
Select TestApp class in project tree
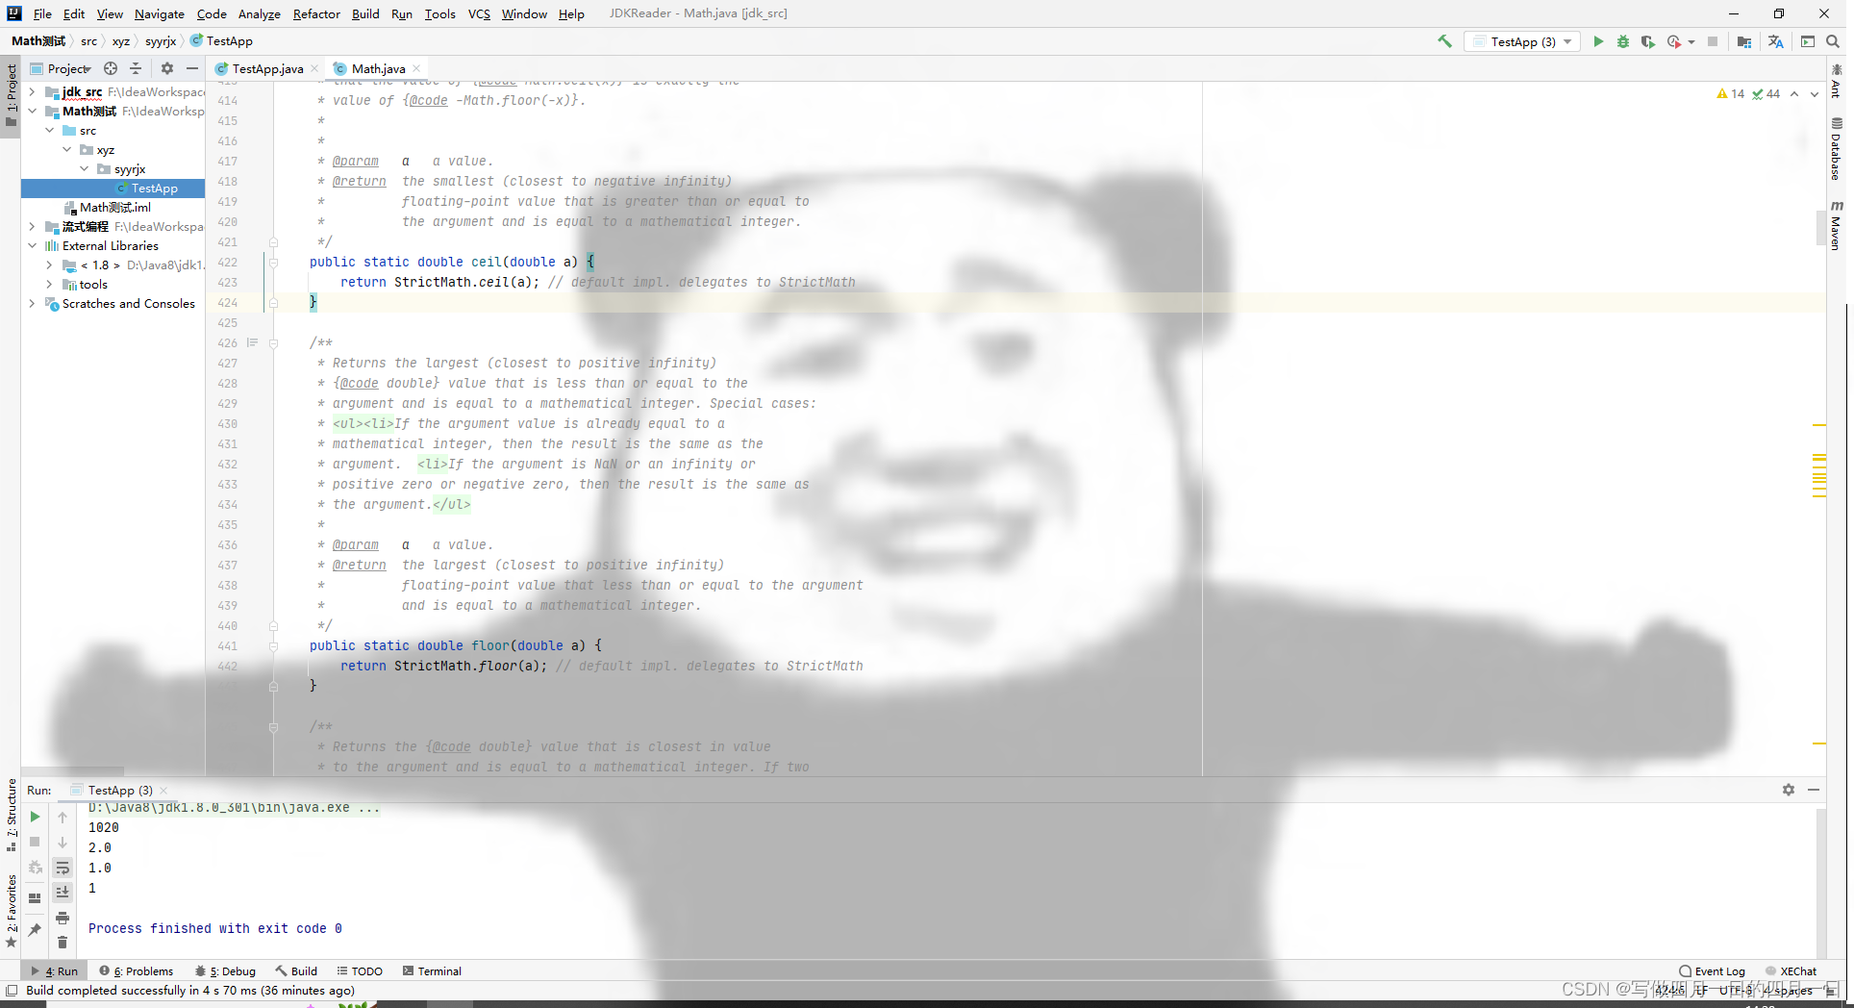[113, 189]
